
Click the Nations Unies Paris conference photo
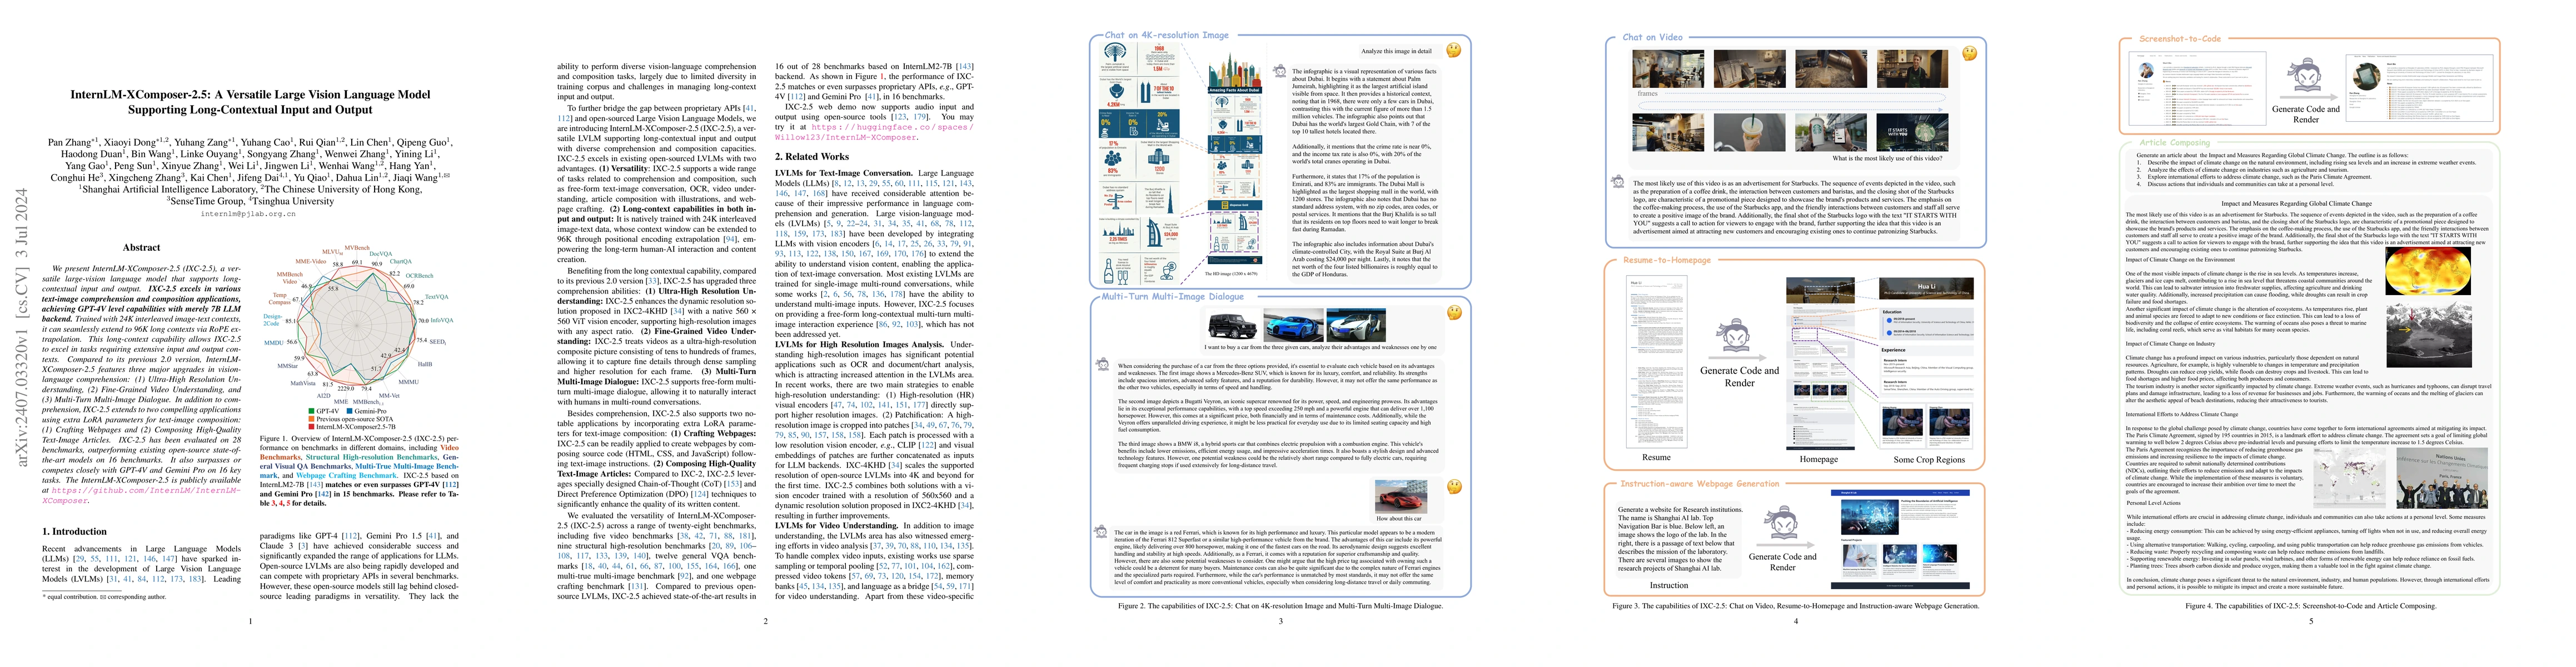click(2442, 478)
